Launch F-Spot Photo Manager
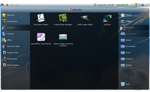 pyautogui.click(x=63, y=19)
